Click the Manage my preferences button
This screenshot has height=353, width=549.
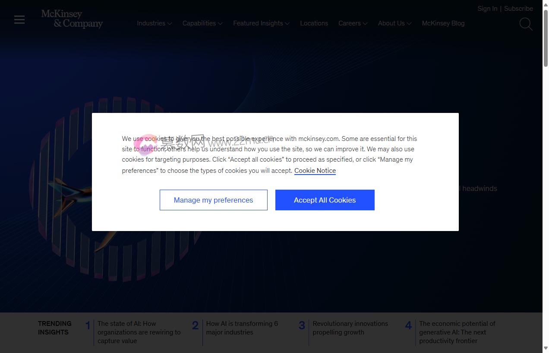[x=213, y=200]
